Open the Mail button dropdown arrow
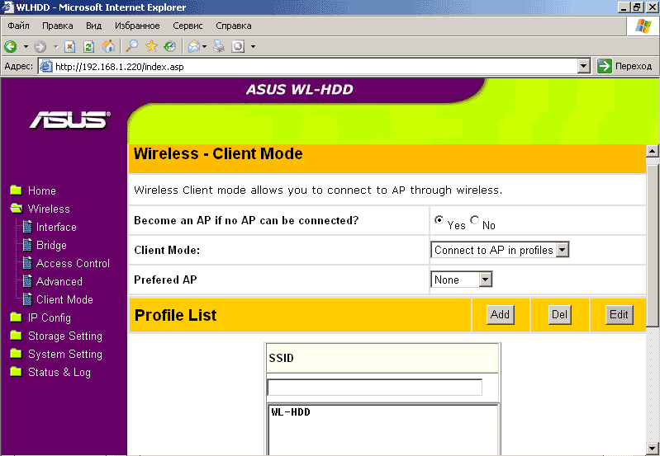Viewport: 660px width, 456px height. click(205, 46)
